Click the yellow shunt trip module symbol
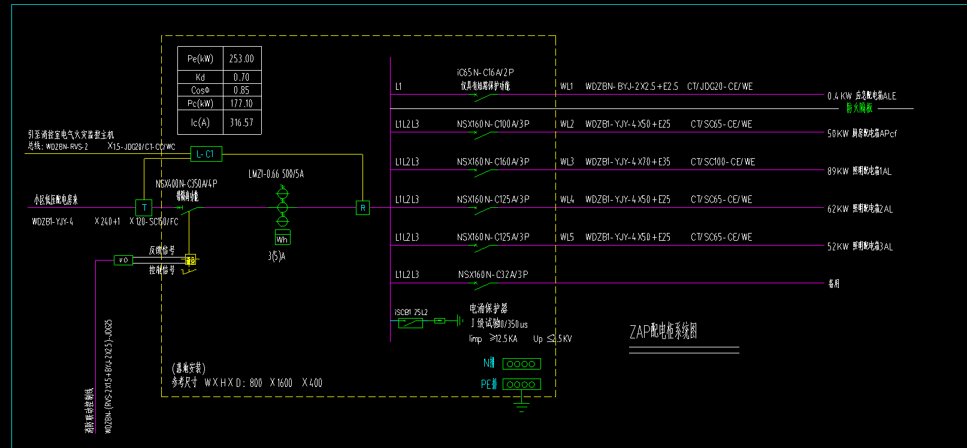The image size is (967, 448). tap(191, 260)
